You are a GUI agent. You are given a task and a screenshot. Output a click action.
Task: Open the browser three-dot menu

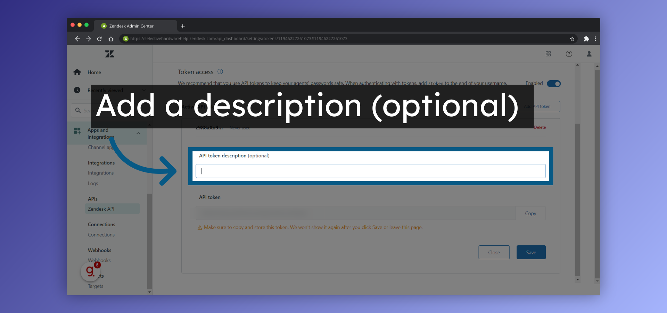point(595,39)
